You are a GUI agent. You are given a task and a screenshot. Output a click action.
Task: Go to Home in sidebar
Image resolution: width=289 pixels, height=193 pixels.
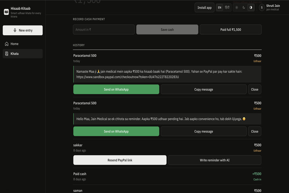23,44
